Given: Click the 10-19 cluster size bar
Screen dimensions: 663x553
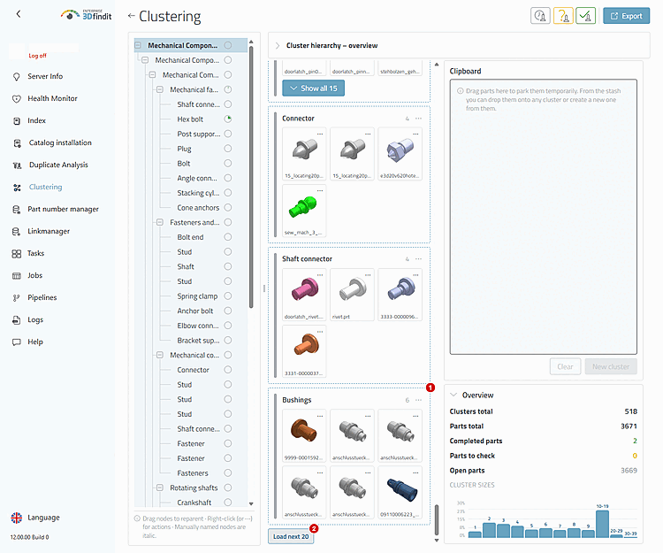Looking at the screenshot, I should pos(602,524).
